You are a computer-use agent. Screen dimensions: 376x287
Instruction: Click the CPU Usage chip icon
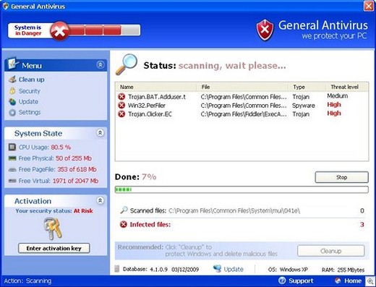(12, 147)
